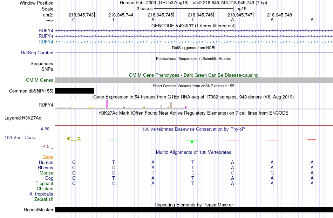
Task: Click the X_tropicalis alignment row label
Action: [41, 194]
